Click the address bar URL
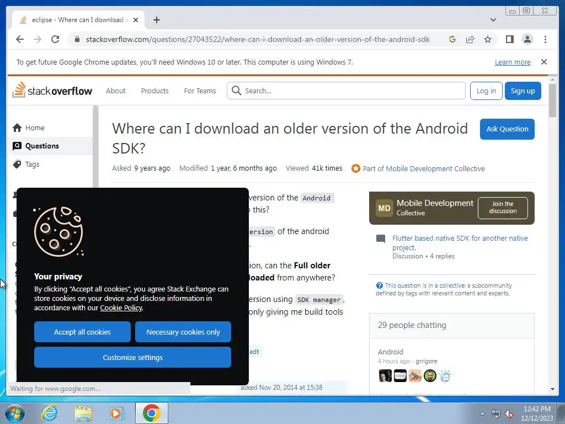Viewport: 565px width, 424px height. 258,39
